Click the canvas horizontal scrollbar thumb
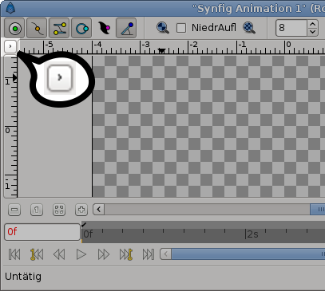The width and height of the screenshot is (325, 291). click(318, 210)
